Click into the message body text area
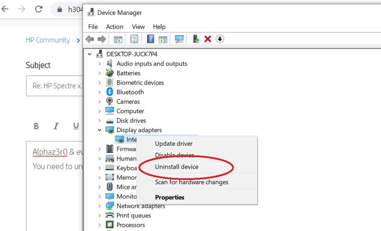Screen dimensions: 381x231 coord(55,186)
